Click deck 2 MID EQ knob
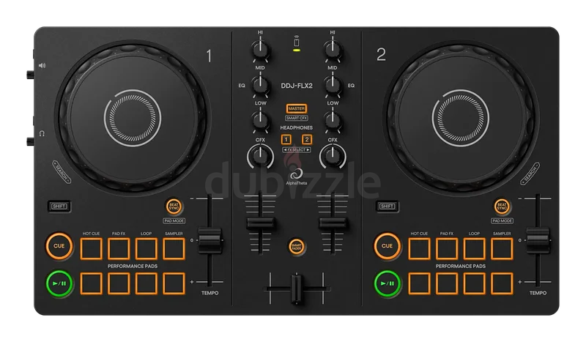 [333, 84]
